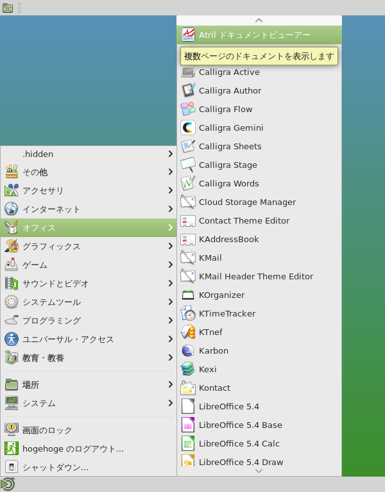385x492 pixels.
Task: Open the main menu button in bottom panel
Action: (x=8, y=484)
